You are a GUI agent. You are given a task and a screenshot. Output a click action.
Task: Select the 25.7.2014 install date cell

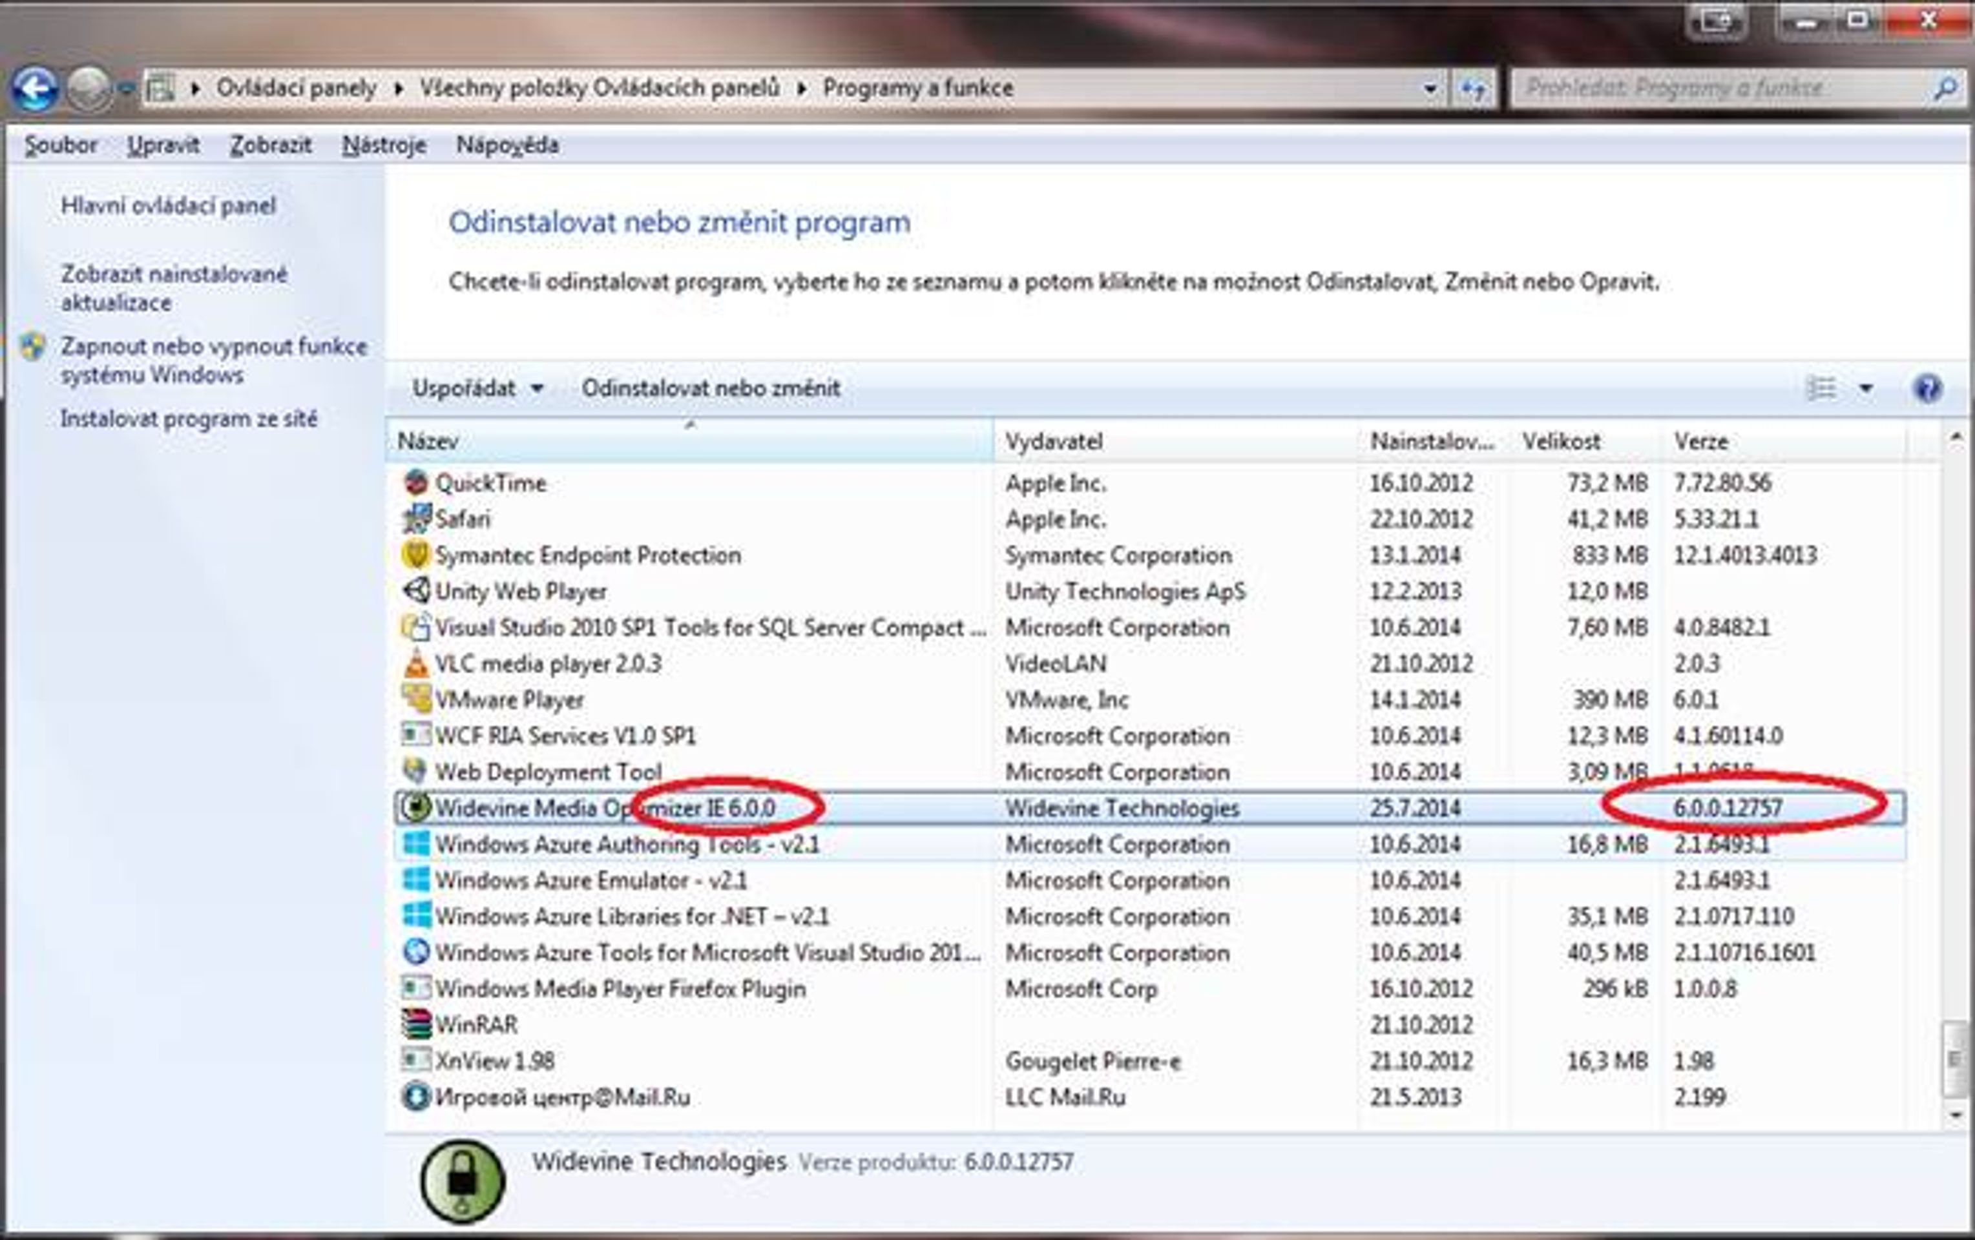tap(1415, 808)
